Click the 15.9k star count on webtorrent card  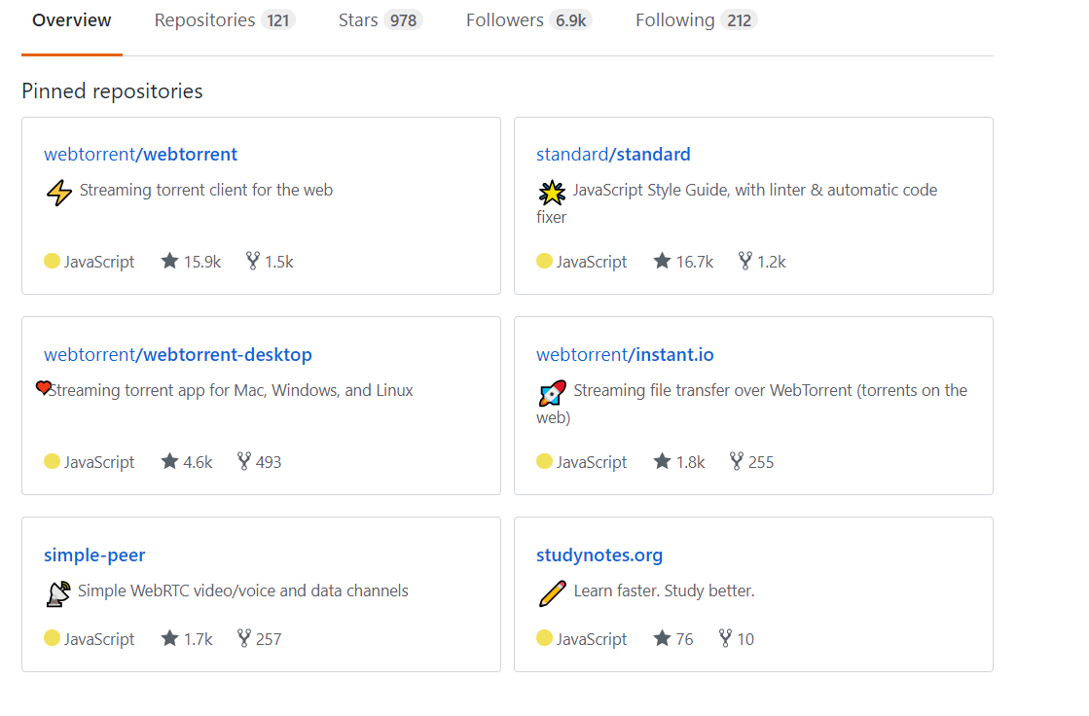[x=202, y=262]
